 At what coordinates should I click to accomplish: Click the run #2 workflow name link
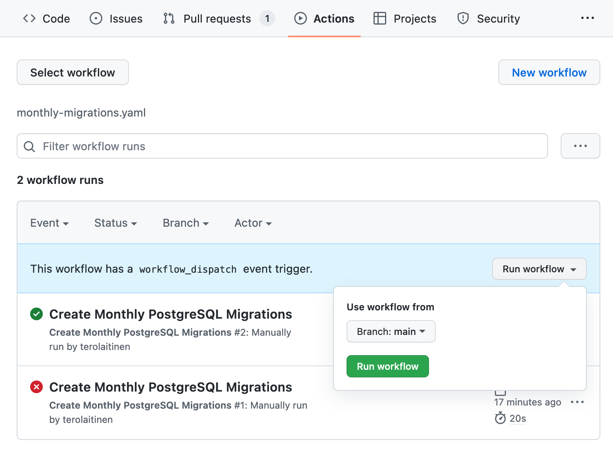[x=140, y=332]
